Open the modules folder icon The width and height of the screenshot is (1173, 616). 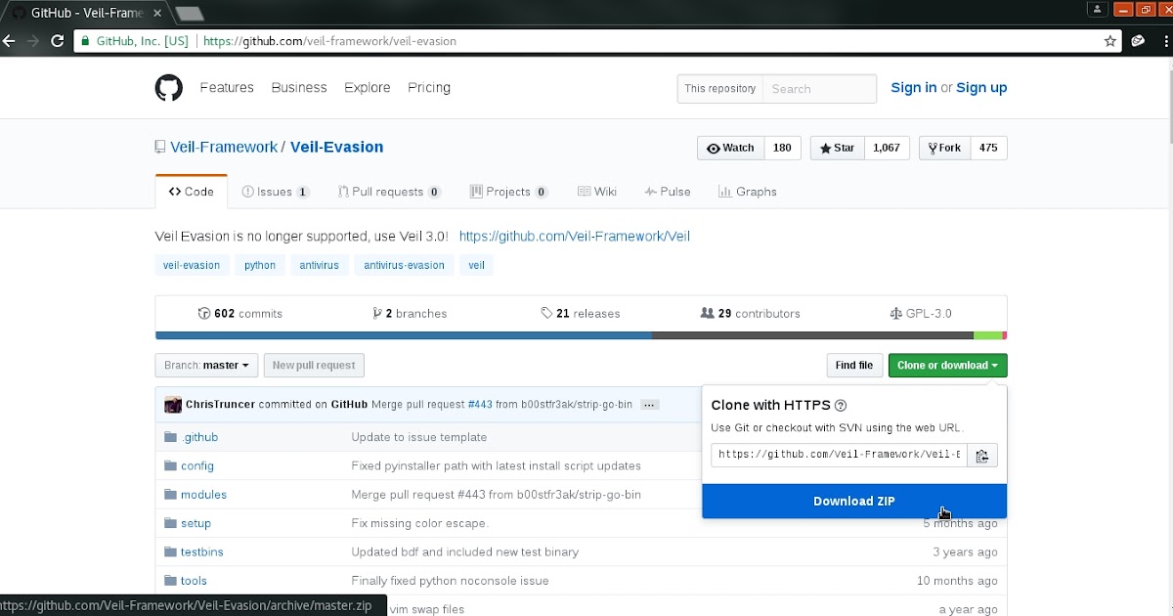(x=171, y=494)
